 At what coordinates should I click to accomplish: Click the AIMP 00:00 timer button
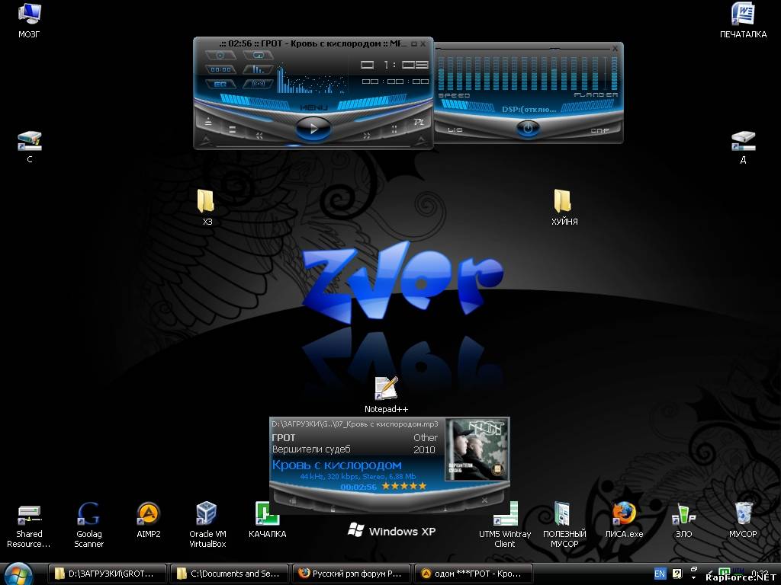point(220,69)
